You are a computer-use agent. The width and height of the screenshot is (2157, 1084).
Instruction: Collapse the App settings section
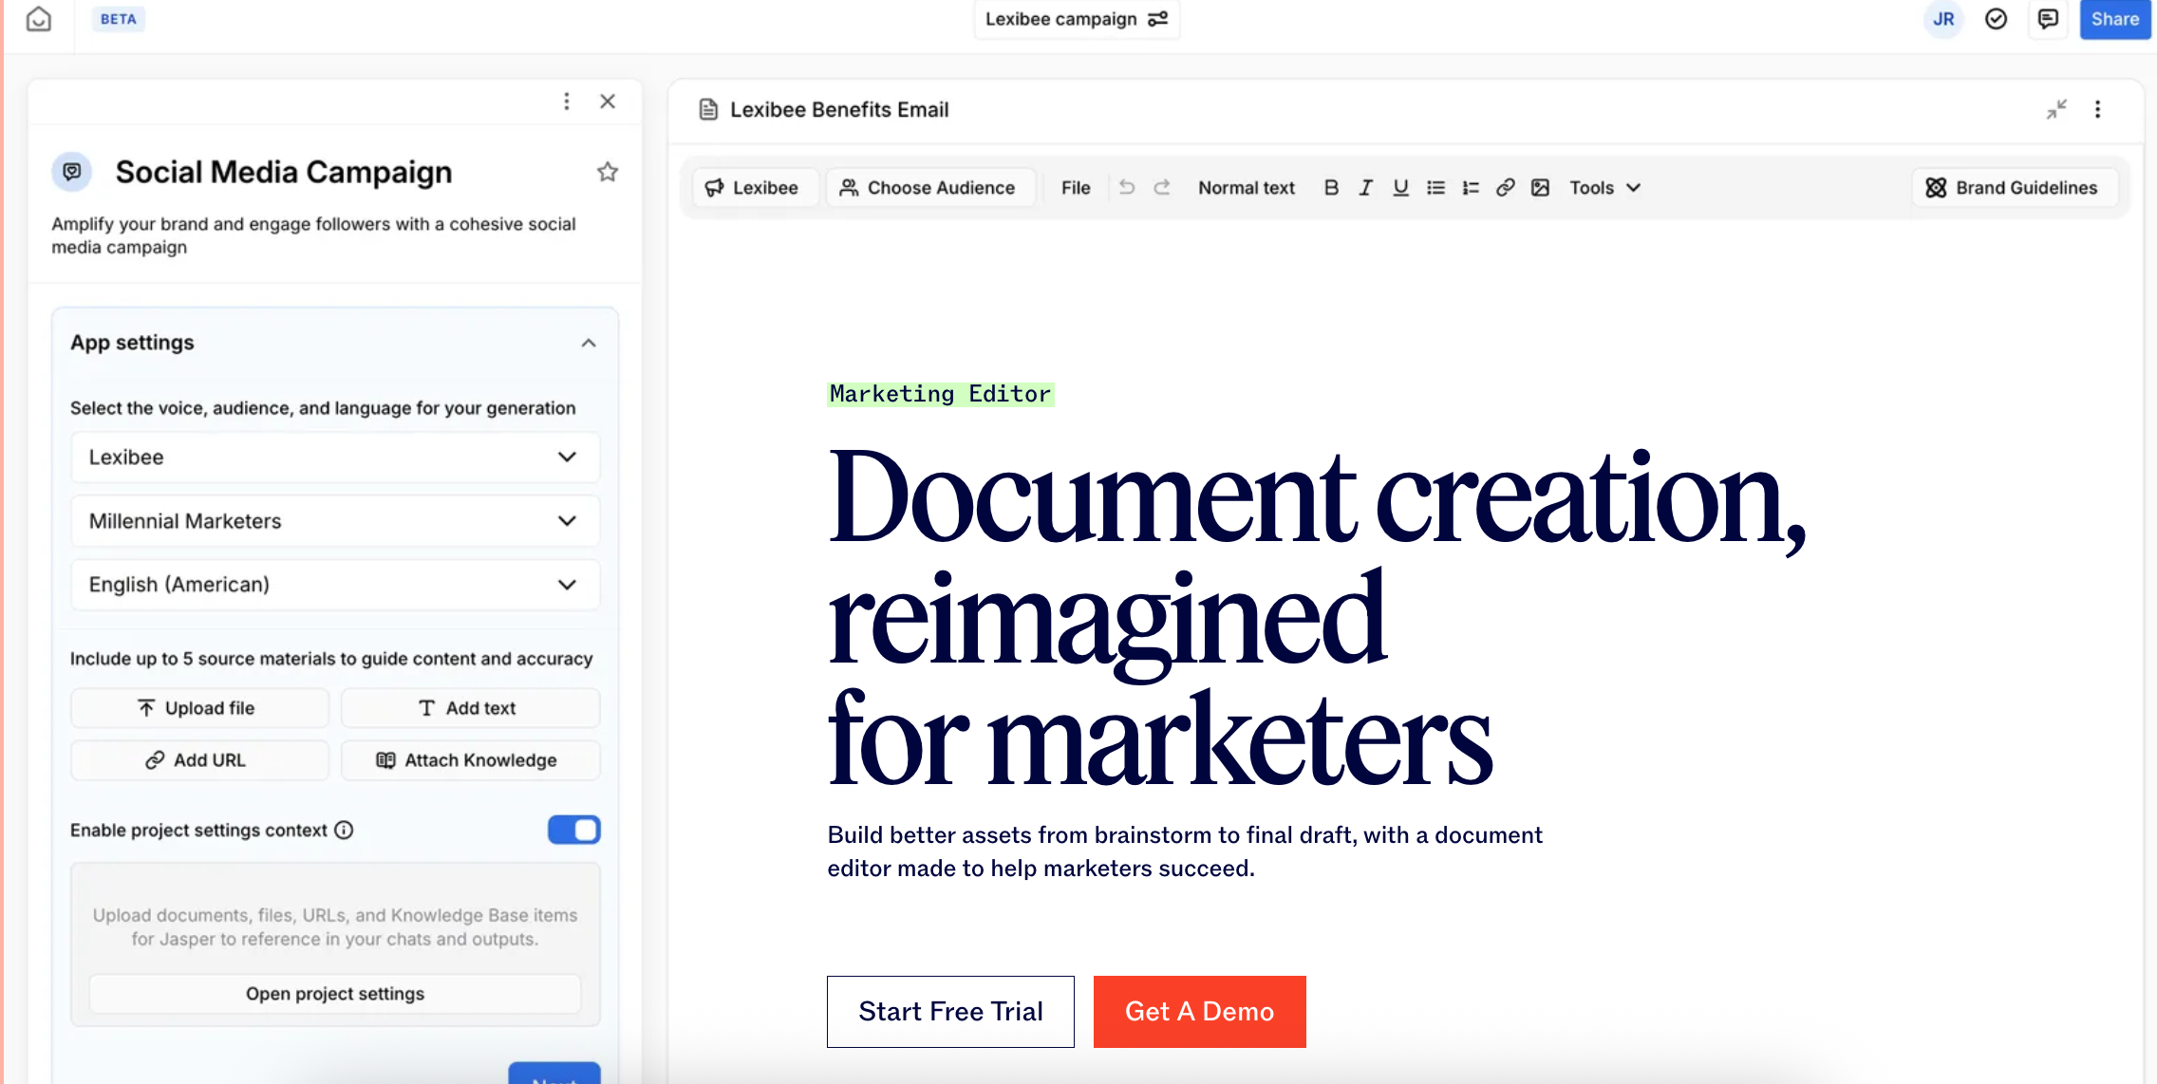(x=589, y=343)
